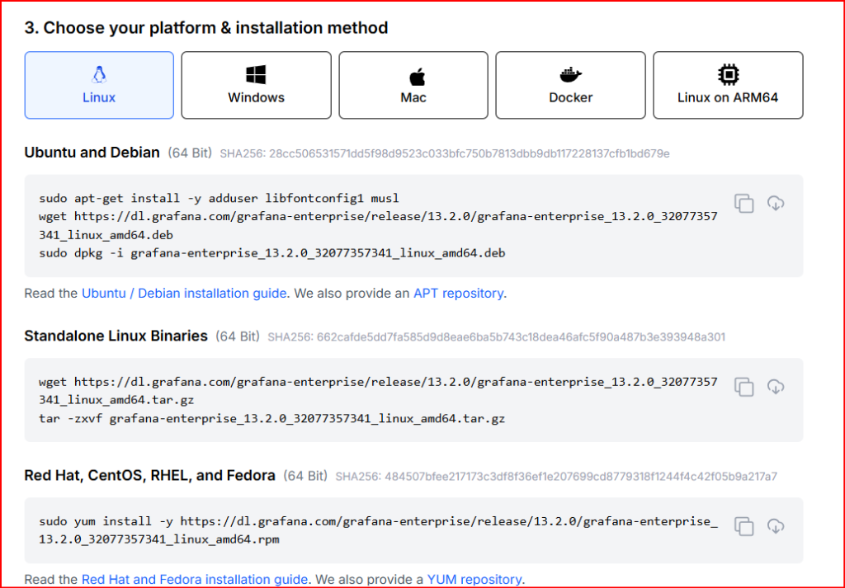Click the Red Hat, CentOS, RHEL, and Fedora heading
This screenshot has height=588, width=845.
pos(150,476)
